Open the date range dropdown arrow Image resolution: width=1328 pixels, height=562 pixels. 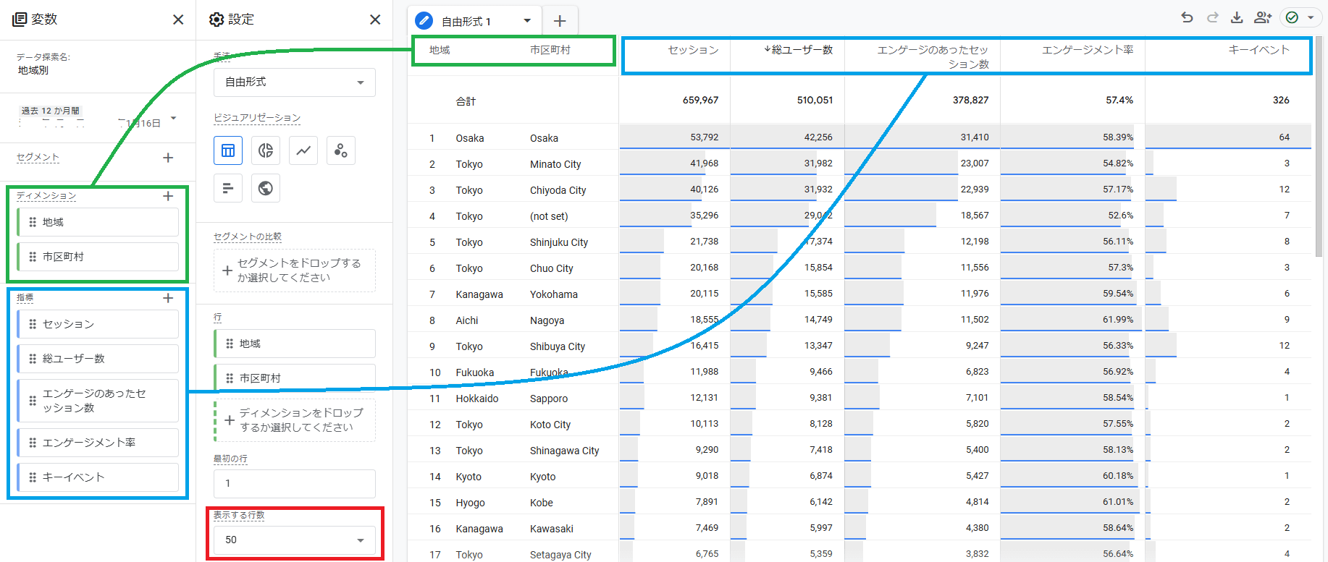pyautogui.click(x=174, y=118)
